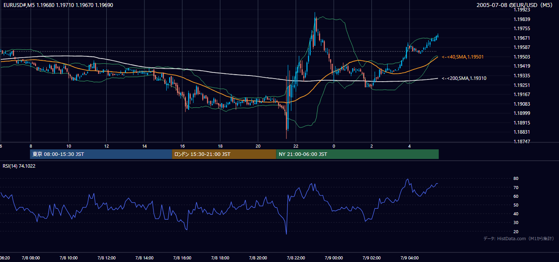Click hour marker 18 under the price chart
Image resolution: width=559 pixels, height=262 pixels.
click(220, 146)
